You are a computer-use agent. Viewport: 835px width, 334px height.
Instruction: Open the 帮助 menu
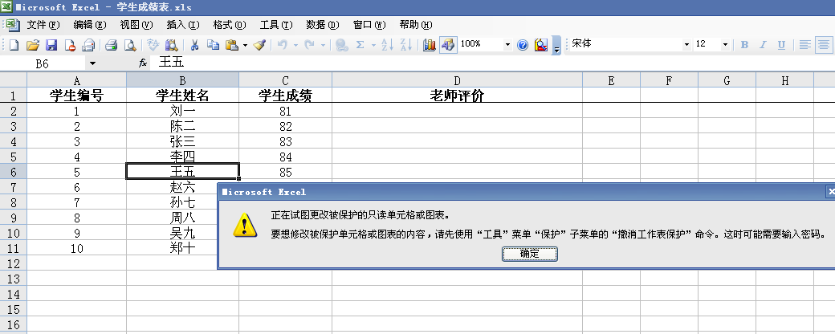[416, 25]
